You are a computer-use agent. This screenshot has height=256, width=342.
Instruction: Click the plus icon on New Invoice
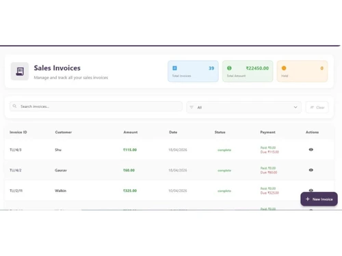[308, 199]
